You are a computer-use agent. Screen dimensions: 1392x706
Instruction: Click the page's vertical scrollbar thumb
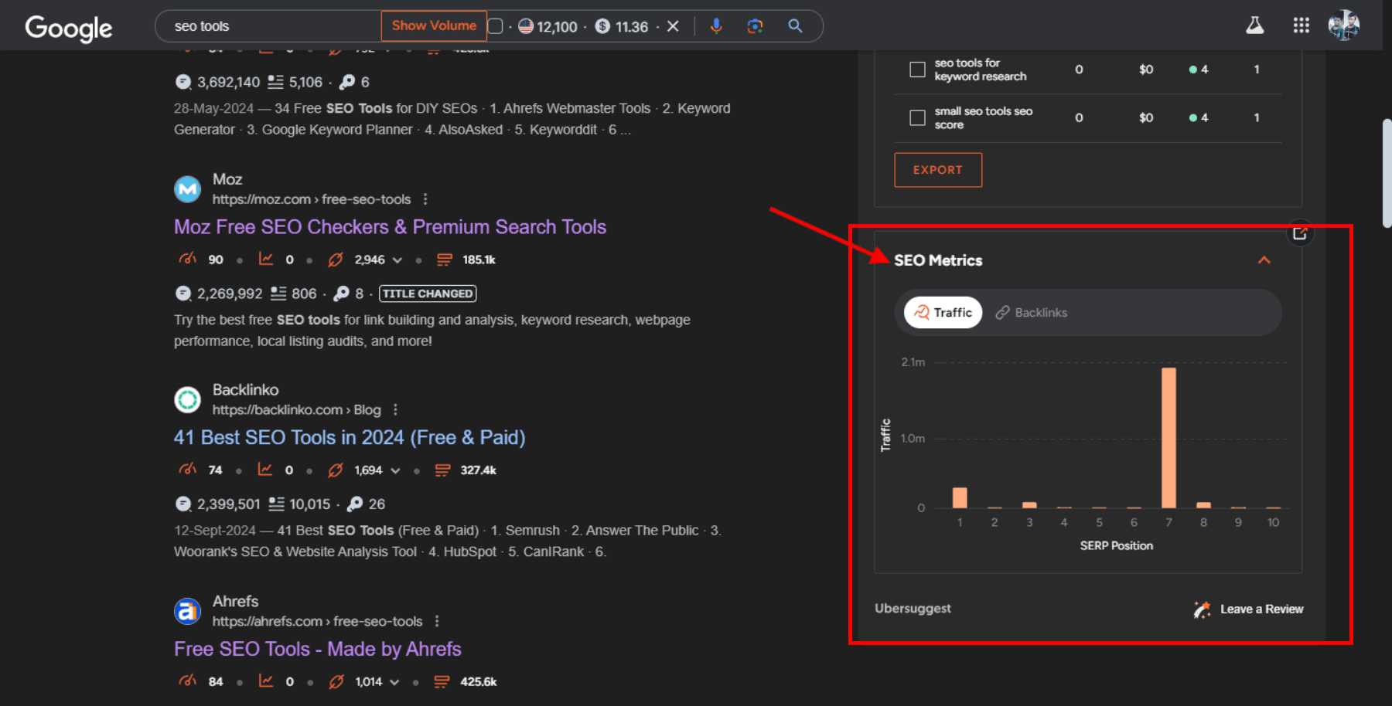1387,173
